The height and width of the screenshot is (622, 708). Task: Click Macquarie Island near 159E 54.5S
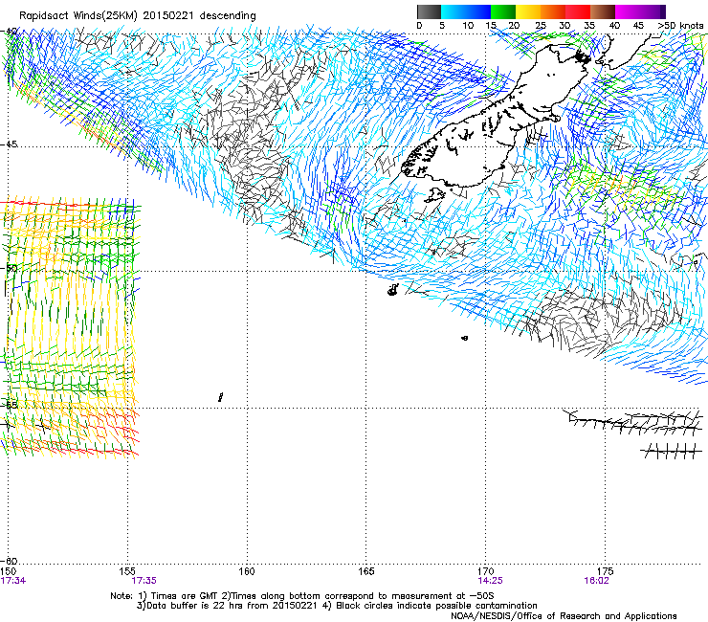click(x=220, y=397)
